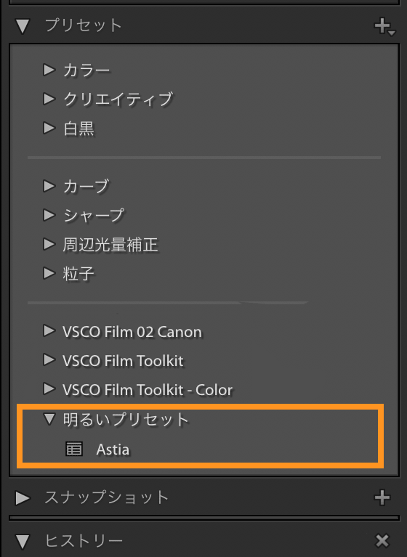Click the plus icon to create a new preset

384,27
